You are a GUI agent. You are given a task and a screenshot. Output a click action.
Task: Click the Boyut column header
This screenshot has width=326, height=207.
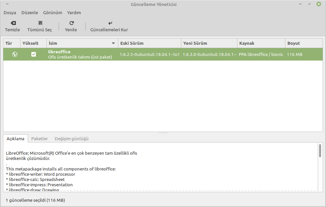(x=304, y=43)
